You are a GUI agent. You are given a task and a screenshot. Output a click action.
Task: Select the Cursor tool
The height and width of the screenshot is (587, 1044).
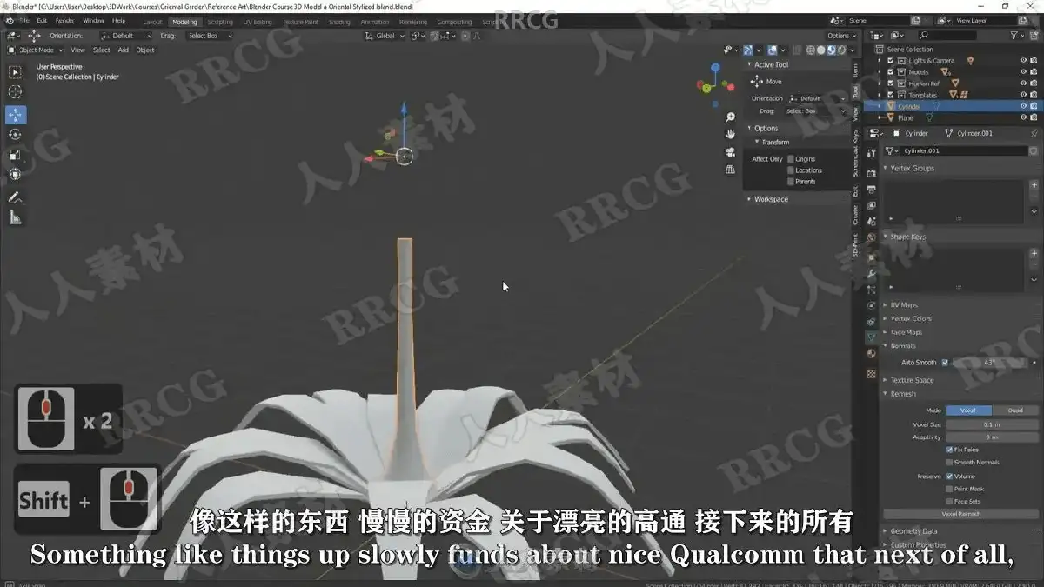[x=15, y=92]
